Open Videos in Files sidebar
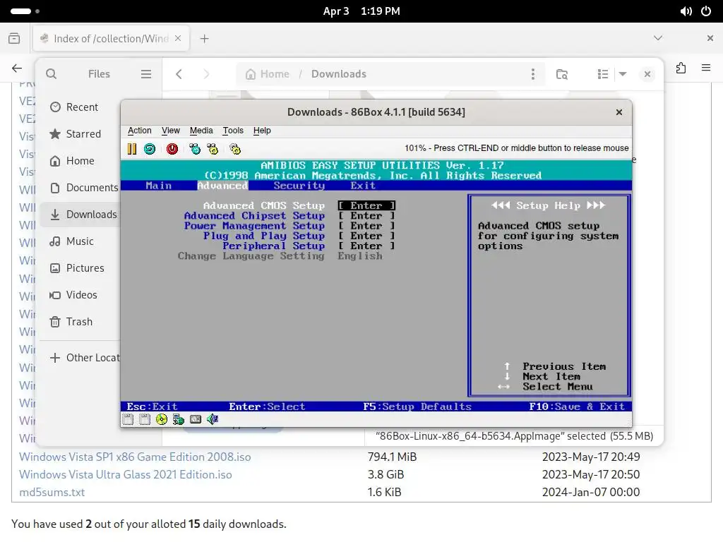The image size is (723, 542). pyautogui.click(x=79, y=294)
